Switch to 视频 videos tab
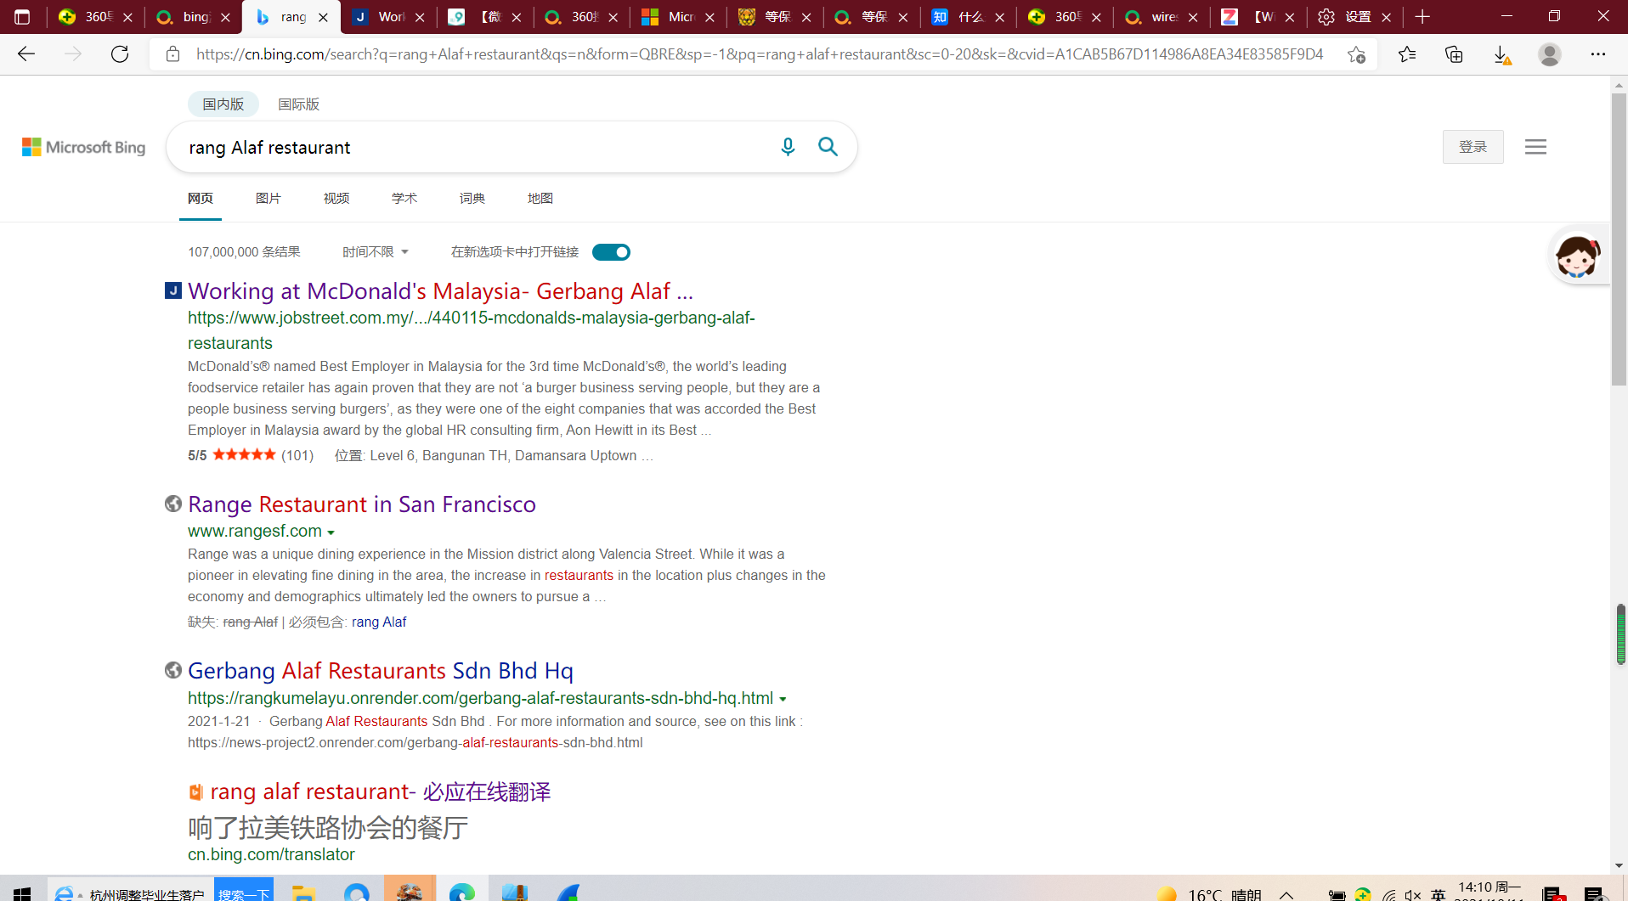The height and width of the screenshot is (901, 1628). coord(336,198)
